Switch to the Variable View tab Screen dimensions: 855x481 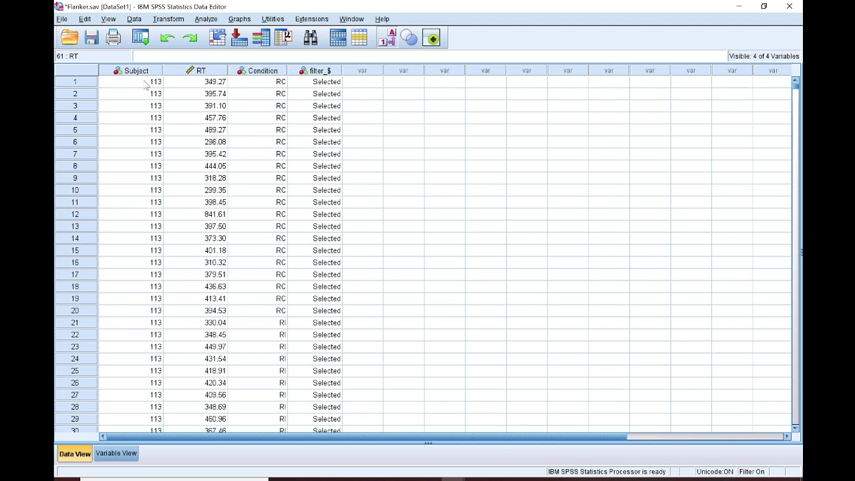[116, 454]
